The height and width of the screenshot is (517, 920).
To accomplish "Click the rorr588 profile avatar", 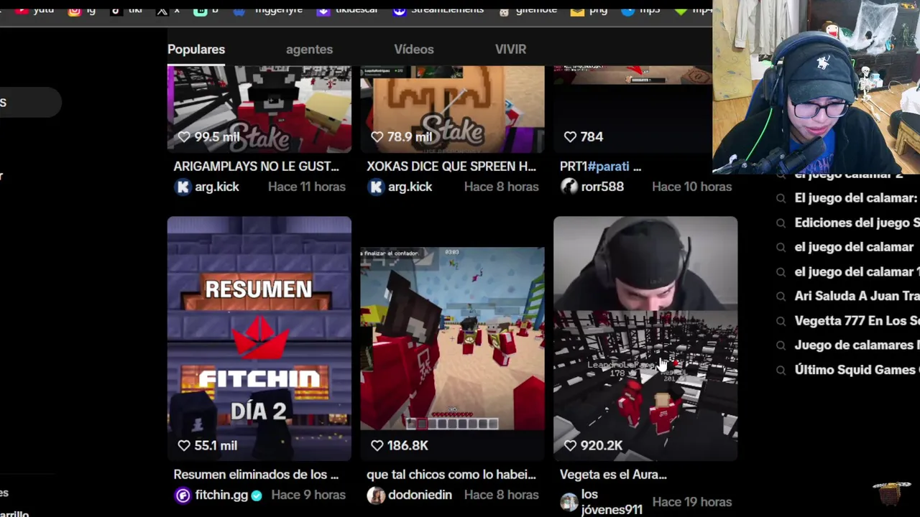I will tap(569, 187).
